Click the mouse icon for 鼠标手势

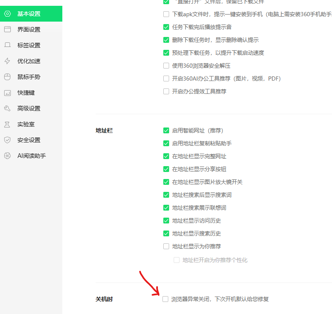[7, 77]
